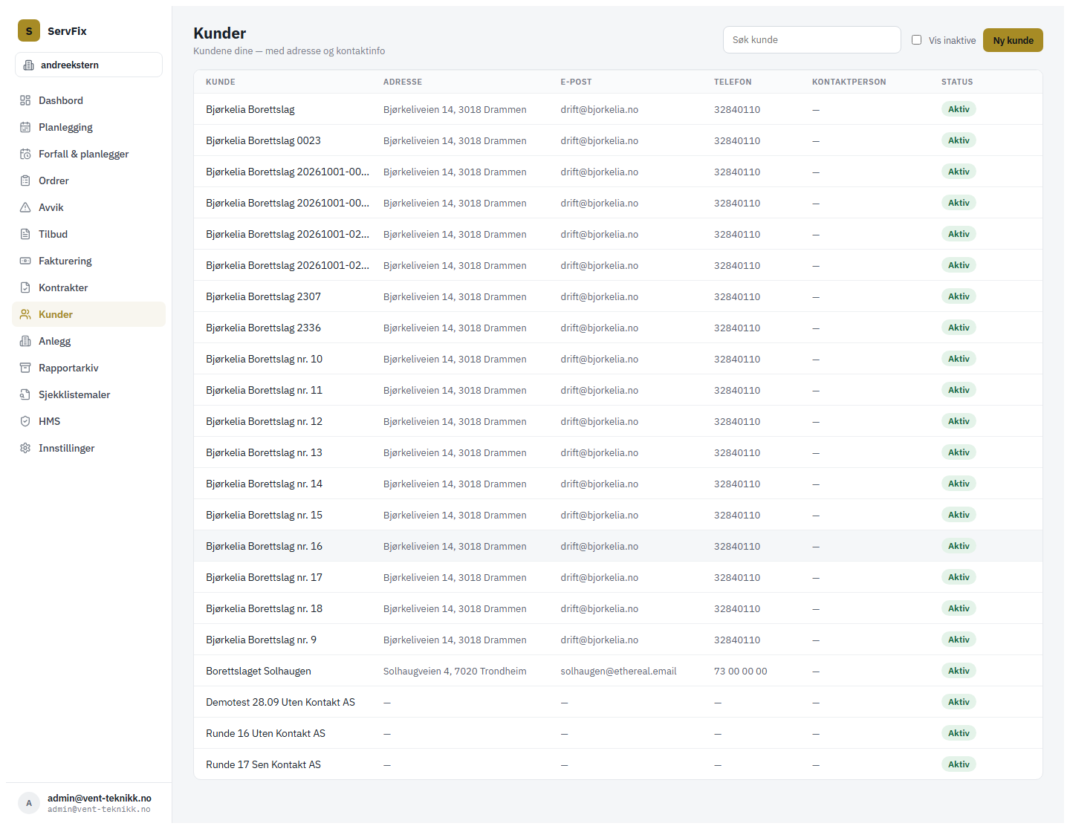This screenshot has width=1070, height=829.
Task: Click Bjørkelia Borettslag 0023 customer name
Action: tap(263, 140)
